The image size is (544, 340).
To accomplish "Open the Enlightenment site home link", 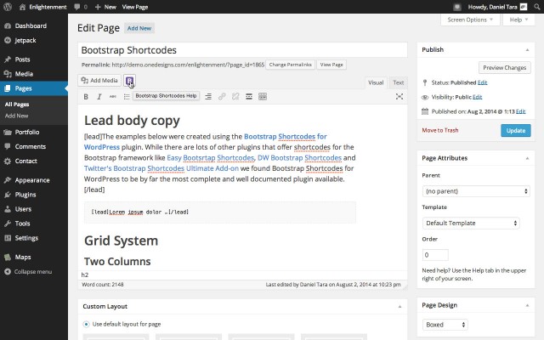I will click(43, 7).
